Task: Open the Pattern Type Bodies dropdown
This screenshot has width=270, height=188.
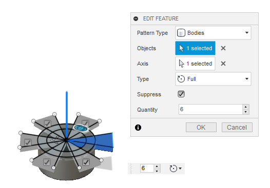Action: click(213, 33)
